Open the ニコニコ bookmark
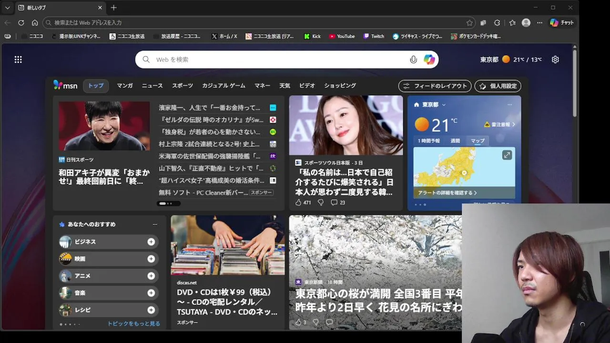Image resolution: width=610 pixels, height=343 pixels. tap(32, 36)
